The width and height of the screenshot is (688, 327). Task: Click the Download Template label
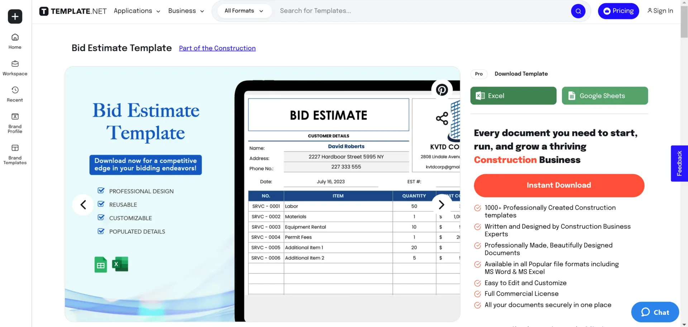coord(521,74)
